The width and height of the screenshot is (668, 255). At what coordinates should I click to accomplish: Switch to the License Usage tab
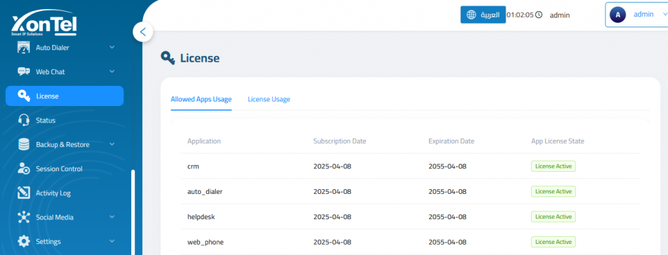[269, 99]
